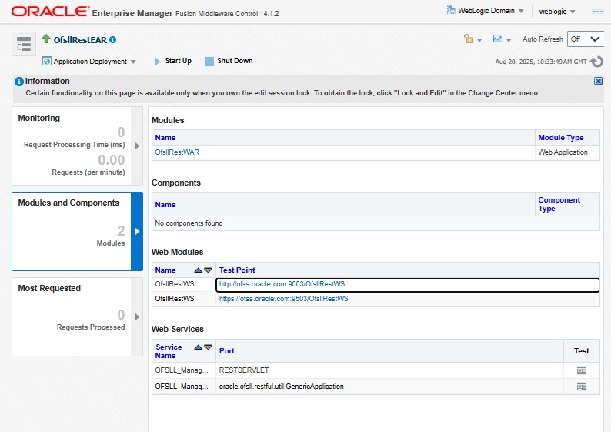This screenshot has height=432, width=611.
Task: Open the navigation tree icon
Action: click(24, 44)
